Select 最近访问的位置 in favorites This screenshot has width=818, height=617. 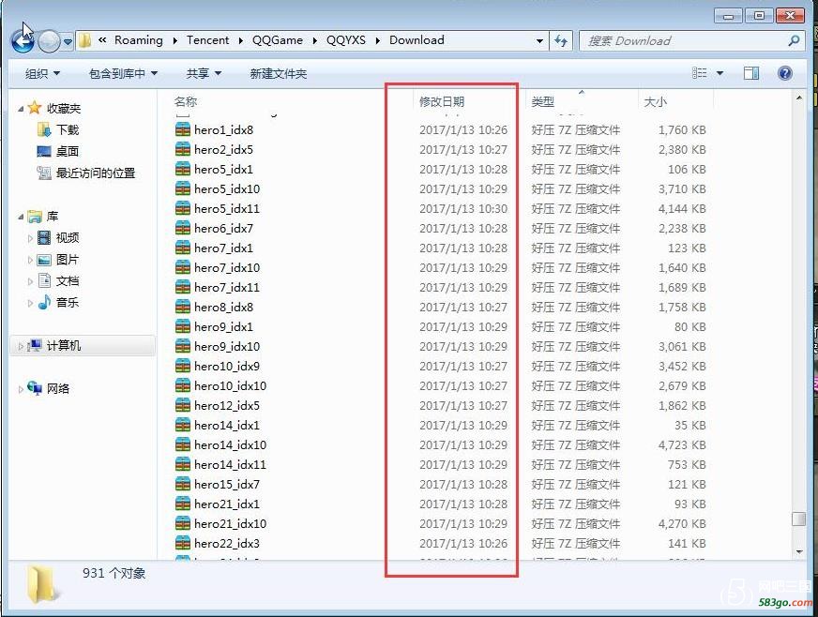[86, 173]
